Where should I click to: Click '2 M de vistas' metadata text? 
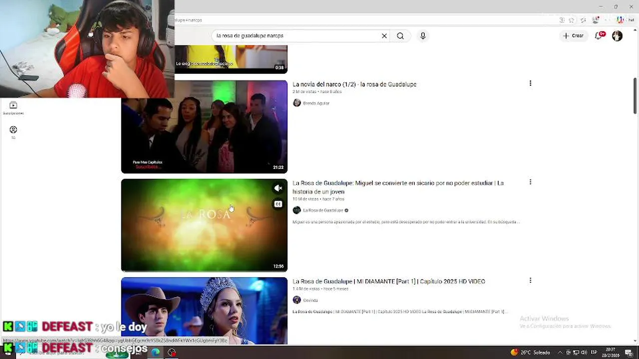pyautogui.click(x=305, y=92)
